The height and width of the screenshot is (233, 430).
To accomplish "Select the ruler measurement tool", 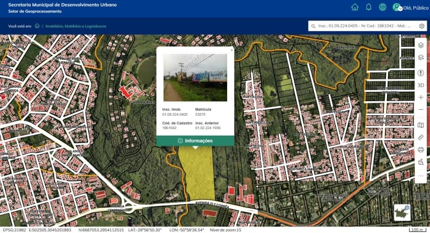I will (x=421, y=137).
